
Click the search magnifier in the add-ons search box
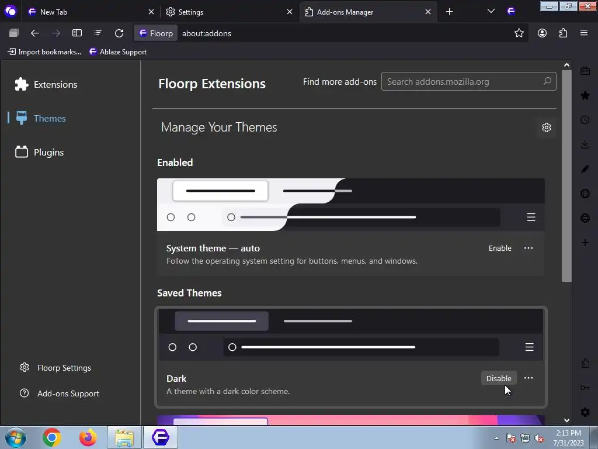[x=547, y=81]
